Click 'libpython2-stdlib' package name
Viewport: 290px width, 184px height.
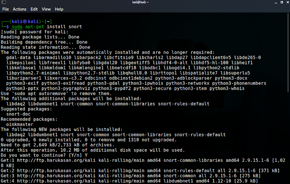click(216, 68)
